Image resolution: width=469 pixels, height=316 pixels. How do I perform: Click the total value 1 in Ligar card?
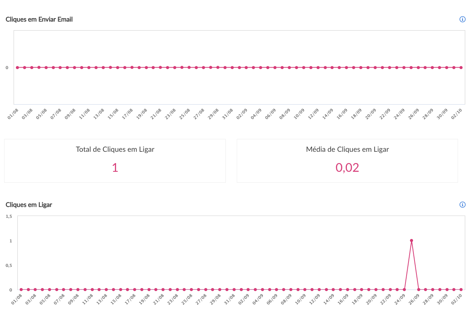point(115,168)
